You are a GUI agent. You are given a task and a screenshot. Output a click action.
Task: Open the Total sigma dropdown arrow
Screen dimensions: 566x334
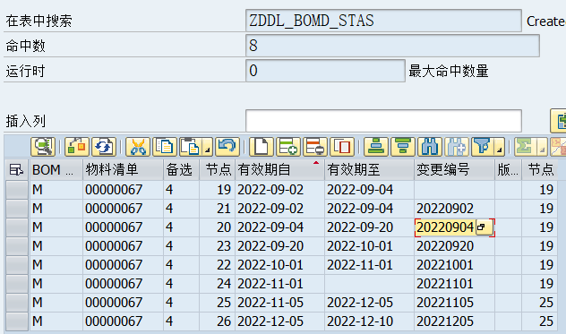[542, 147]
